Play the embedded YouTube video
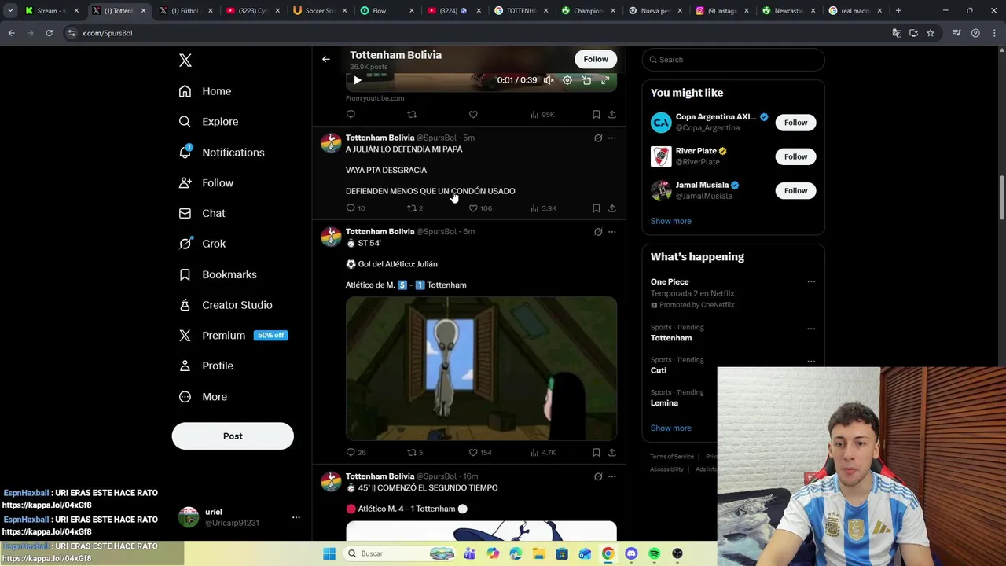 (x=358, y=80)
